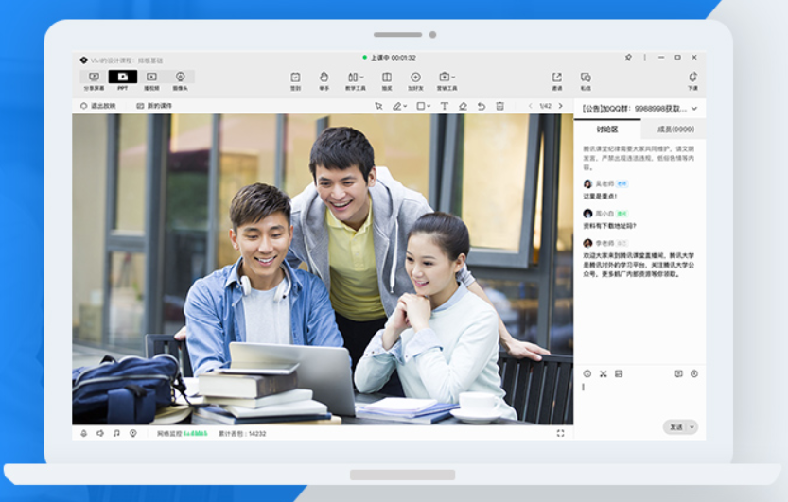Screen dimensions: 788x502
Task: Click the send message button
Action: [676, 427]
